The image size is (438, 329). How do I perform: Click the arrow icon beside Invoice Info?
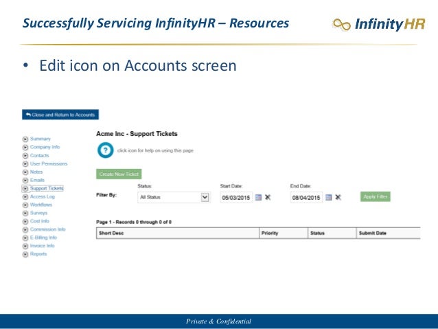tap(25, 246)
